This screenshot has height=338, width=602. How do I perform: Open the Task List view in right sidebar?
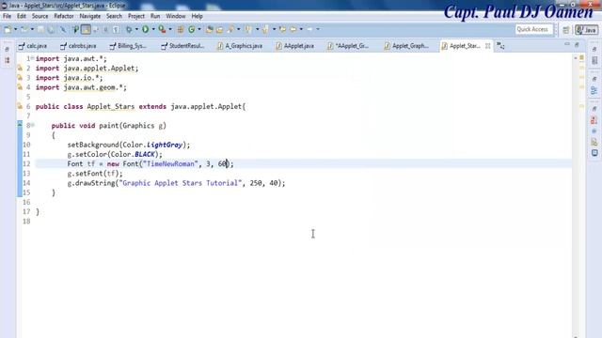[594, 61]
